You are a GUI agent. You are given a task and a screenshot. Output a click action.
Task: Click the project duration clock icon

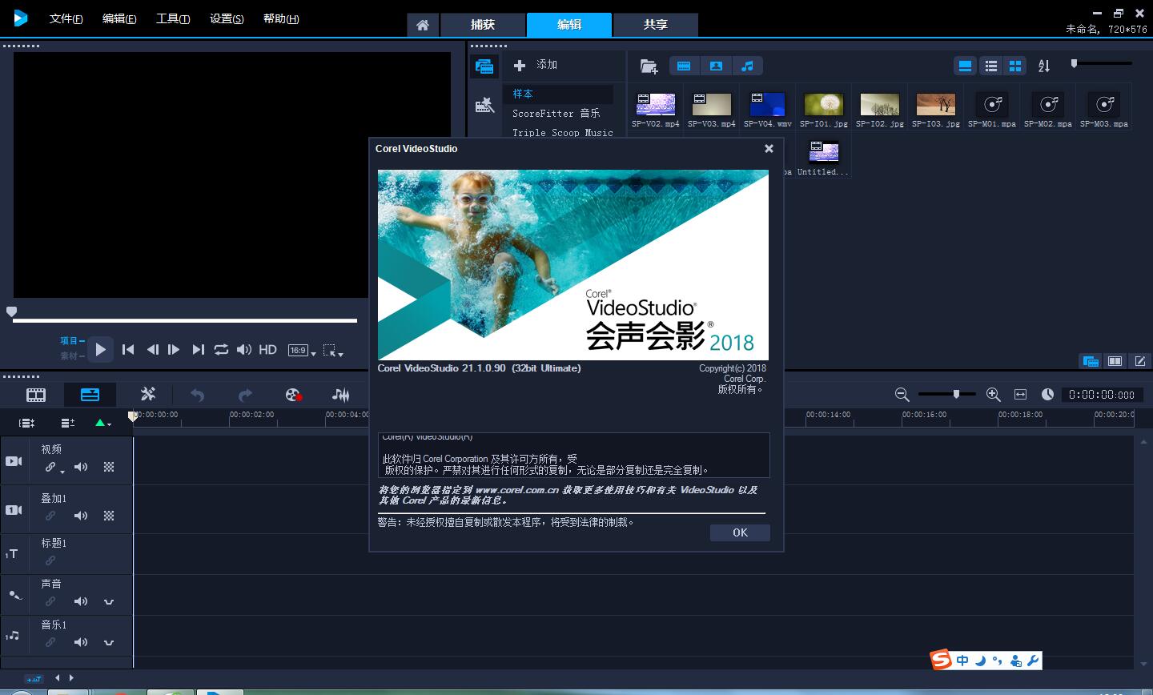click(1047, 394)
